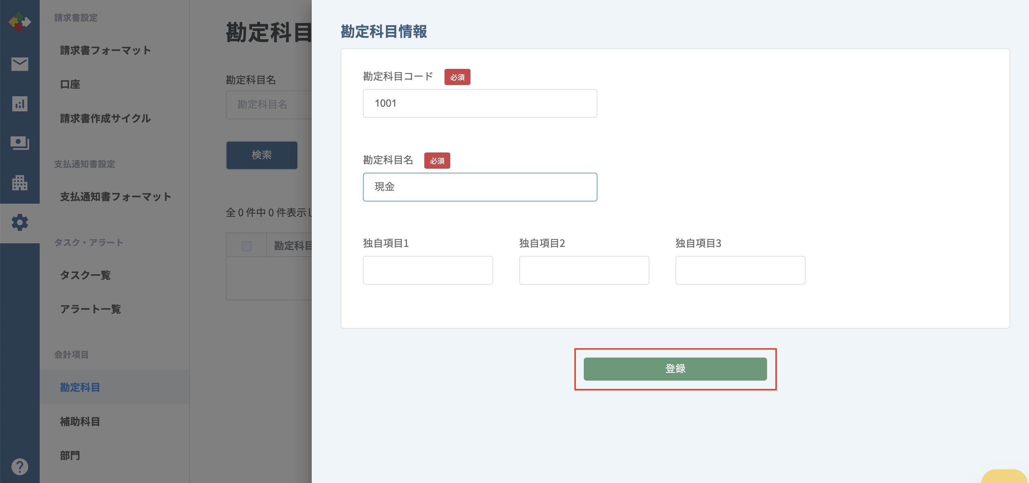Click the yellow chat bubble widget

[1004, 476]
